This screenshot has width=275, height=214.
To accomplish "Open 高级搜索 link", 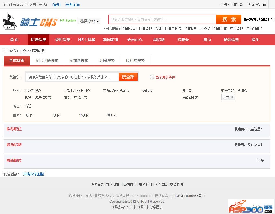I will tap(250, 19).
